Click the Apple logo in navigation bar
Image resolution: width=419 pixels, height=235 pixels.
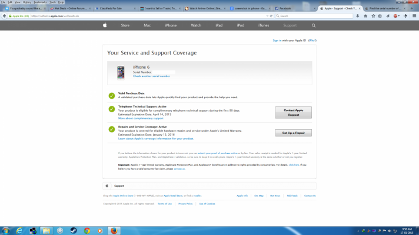(x=105, y=25)
